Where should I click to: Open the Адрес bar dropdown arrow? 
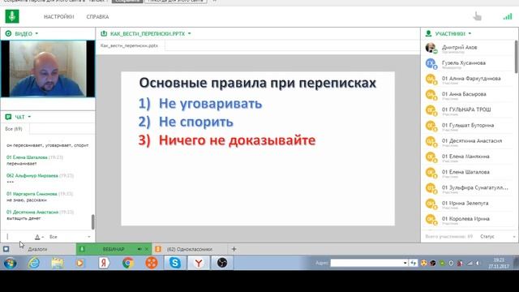pyautogui.click(x=405, y=263)
